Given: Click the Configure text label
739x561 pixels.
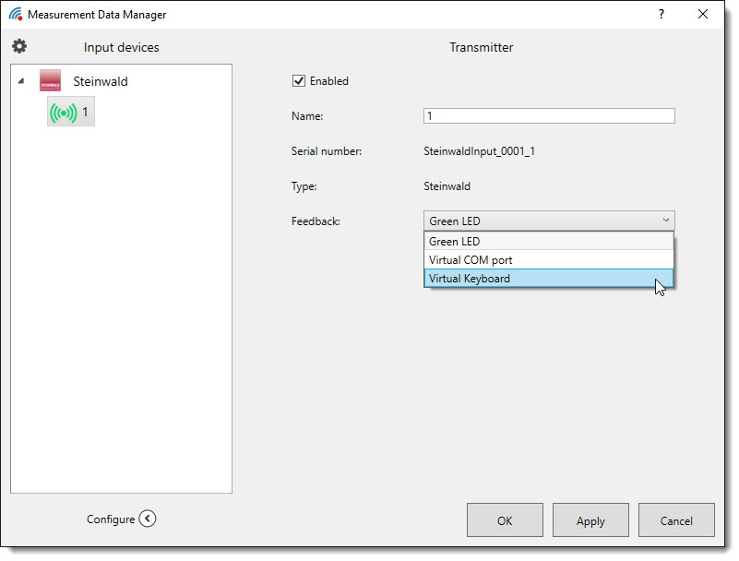Looking at the screenshot, I should pos(111,519).
